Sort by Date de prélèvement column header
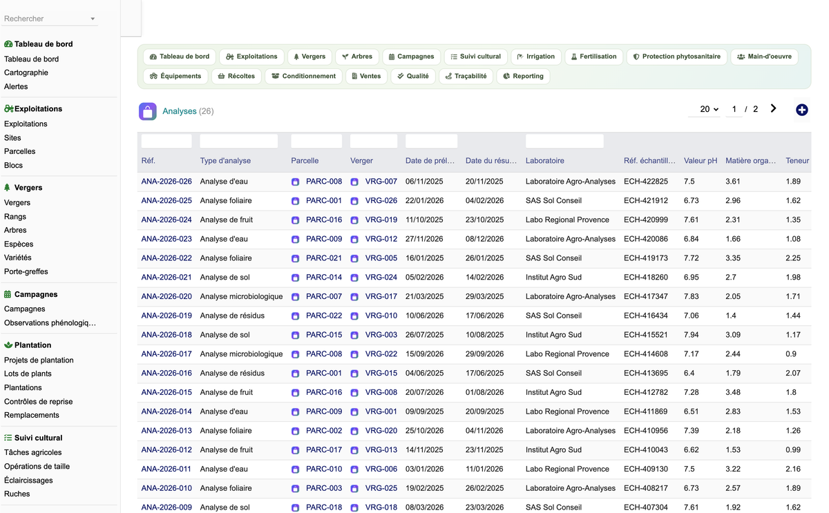Image resolution: width=829 pixels, height=513 pixels. [x=430, y=161]
